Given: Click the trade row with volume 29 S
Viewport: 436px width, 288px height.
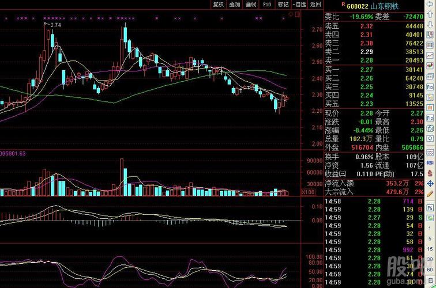Looking at the screenshot, I should coord(374,218).
